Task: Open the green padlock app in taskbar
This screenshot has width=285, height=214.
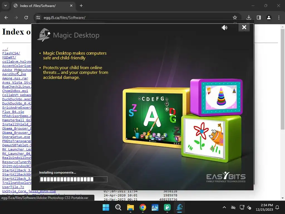Action: pyautogui.click(x=167, y=207)
